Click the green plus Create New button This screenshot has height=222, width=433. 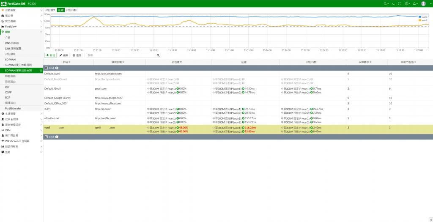tap(51, 55)
